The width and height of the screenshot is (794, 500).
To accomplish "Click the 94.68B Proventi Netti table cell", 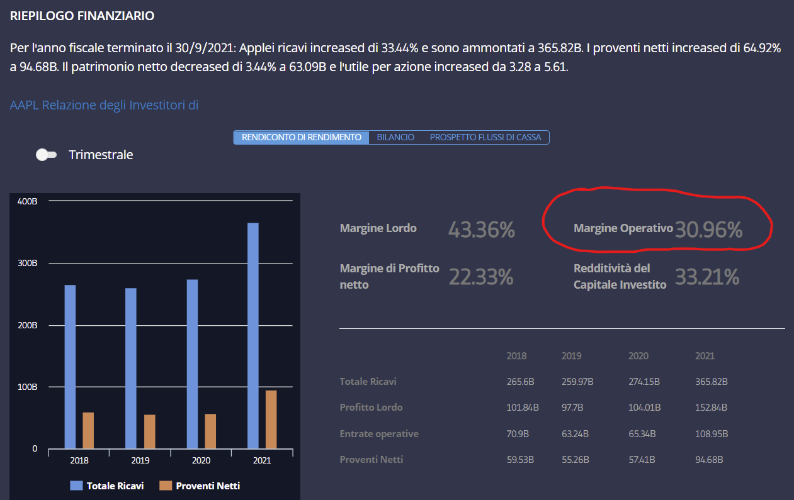I will (x=709, y=460).
